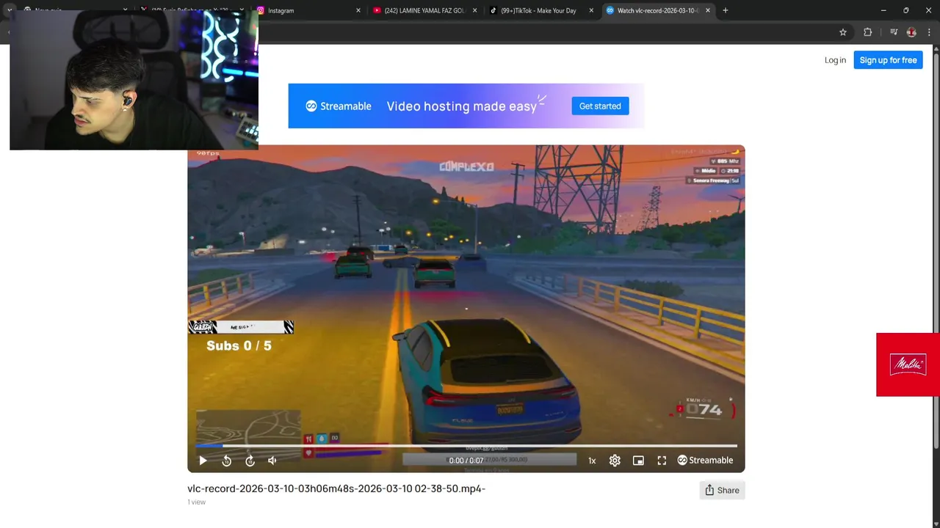The width and height of the screenshot is (940, 528).
Task: Open the browser profile avatar
Action: coord(911,32)
